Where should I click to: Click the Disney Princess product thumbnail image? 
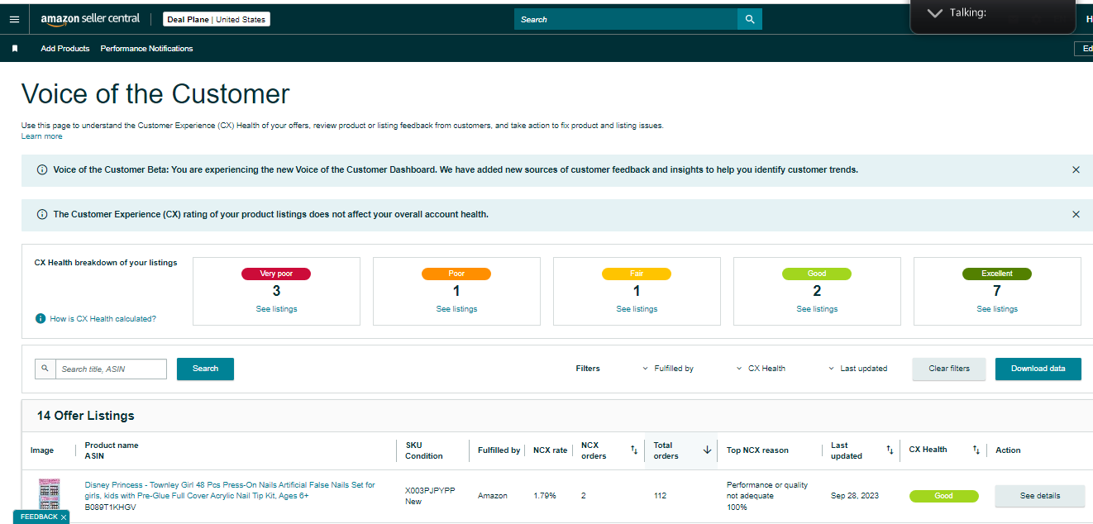click(x=50, y=496)
